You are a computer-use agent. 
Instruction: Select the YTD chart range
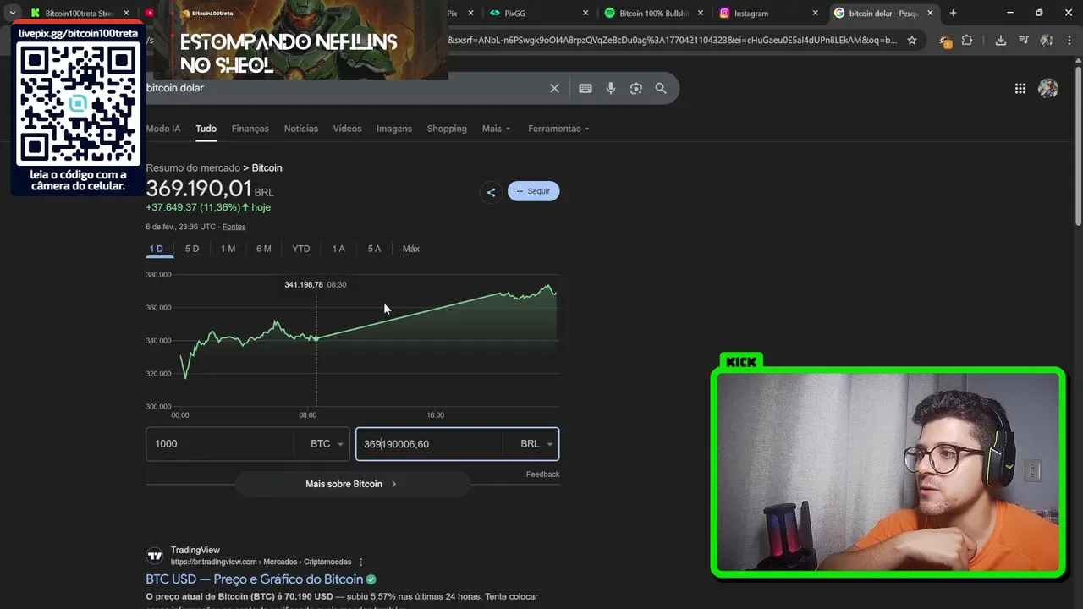(301, 249)
